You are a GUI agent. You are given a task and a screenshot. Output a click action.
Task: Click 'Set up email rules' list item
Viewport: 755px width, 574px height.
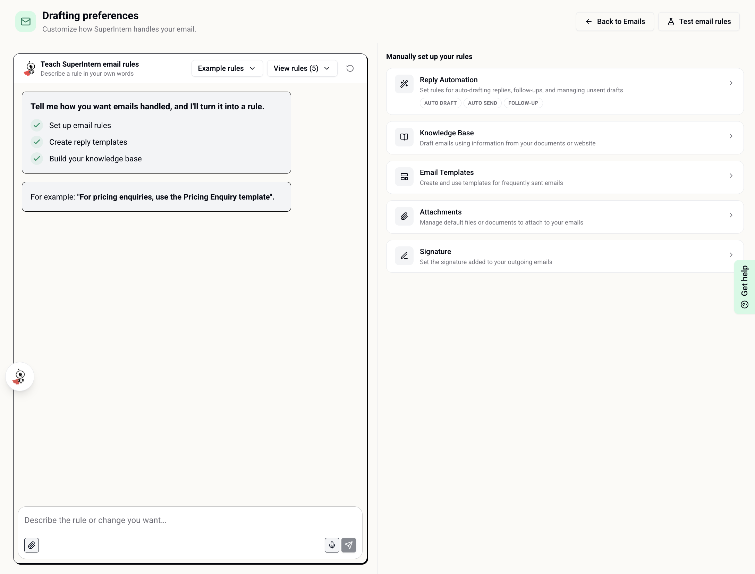(x=80, y=125)
